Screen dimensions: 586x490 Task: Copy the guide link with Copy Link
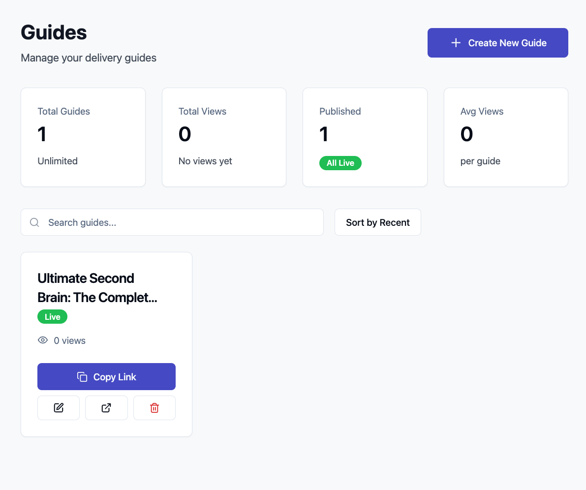tap(106, 376)
